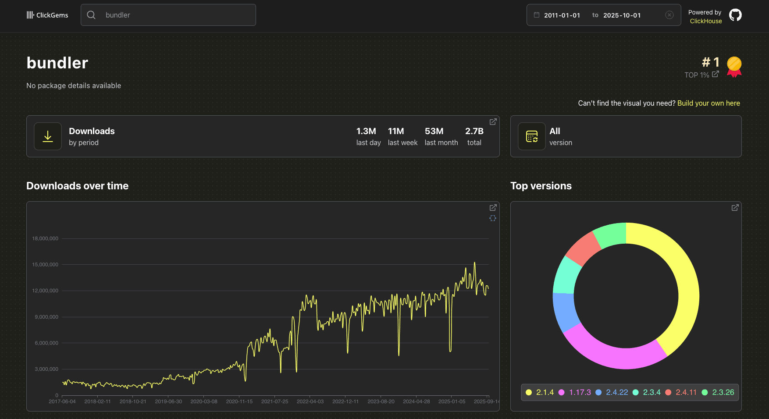Click the ClickGems logo
Viewport: 769px width, 419px height.
[x=47, y=15]
